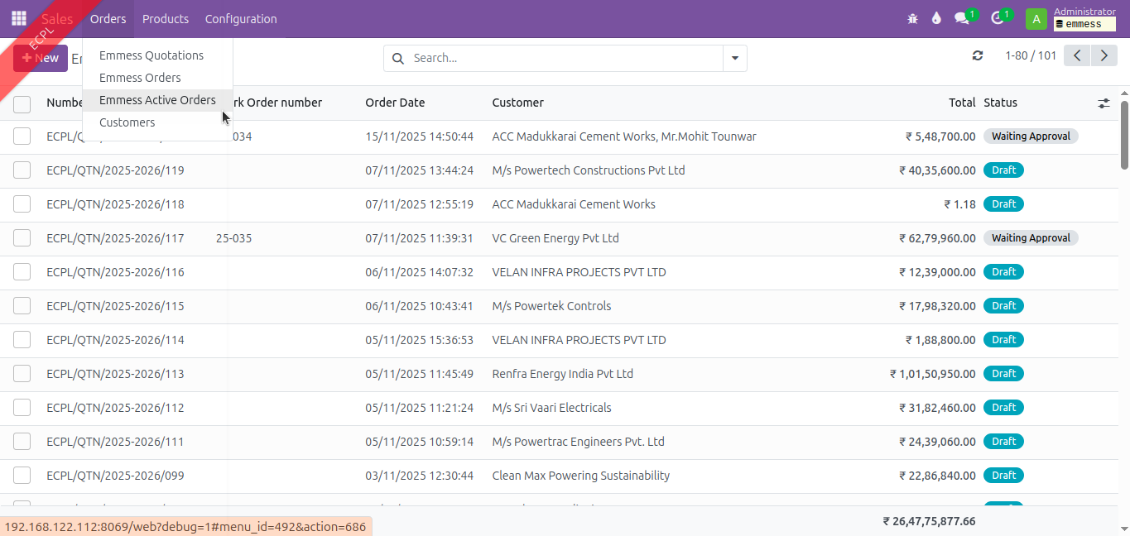Viewport: 1130px width, 536px height.
Task: Expand the search options dropdown arrow
Action: coord(734,58)
